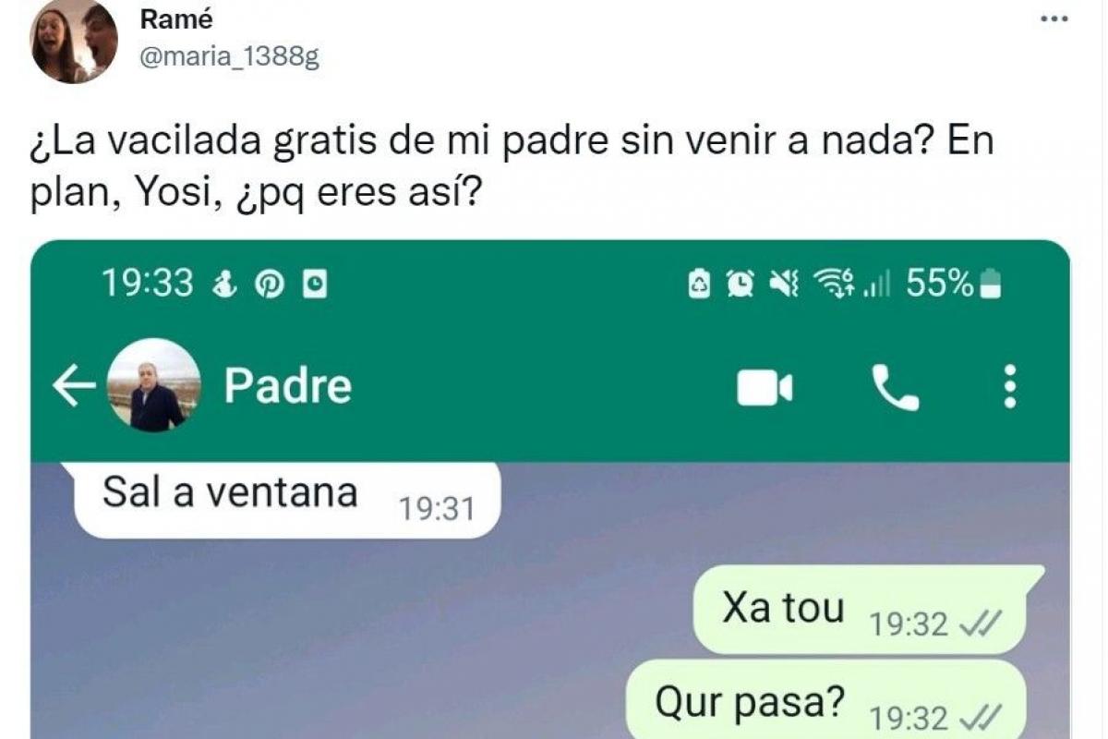Tap the alarm clock status icon
The height and width of the screenshot is (739, 1108).
pyautogui.click(x=741, y=285)
